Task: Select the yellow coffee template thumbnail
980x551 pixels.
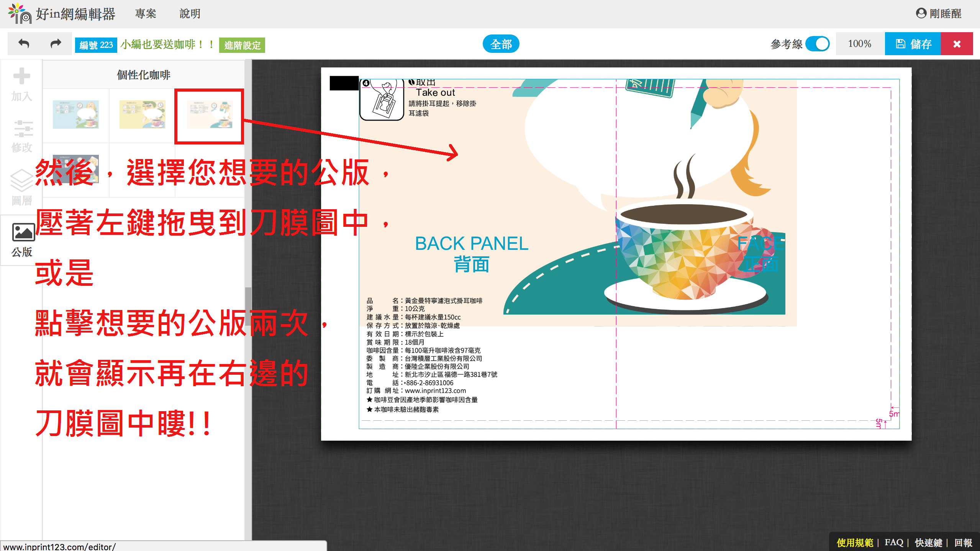Action: (x=142, y=115)
